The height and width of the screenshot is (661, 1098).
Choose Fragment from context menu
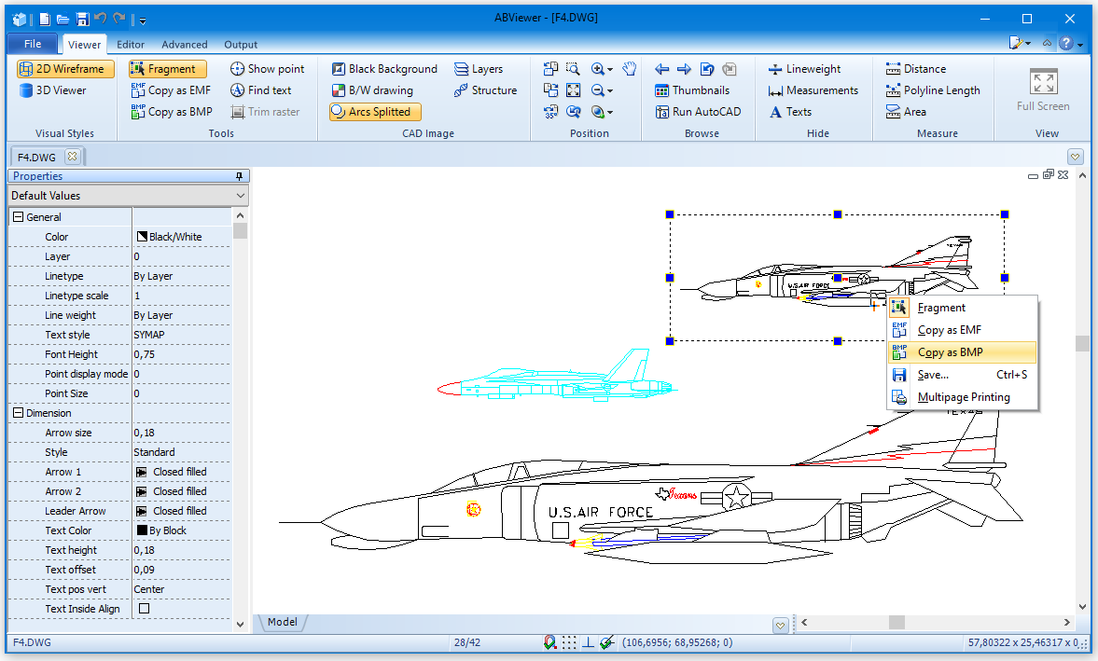point(962,307)
